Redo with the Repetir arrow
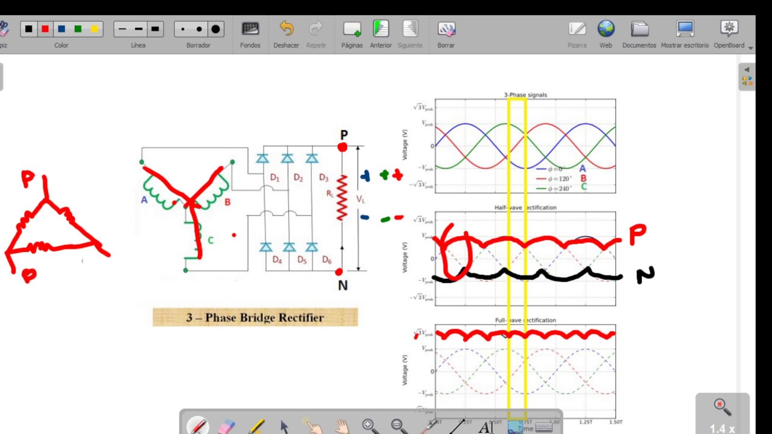 (x=316, y=34)
